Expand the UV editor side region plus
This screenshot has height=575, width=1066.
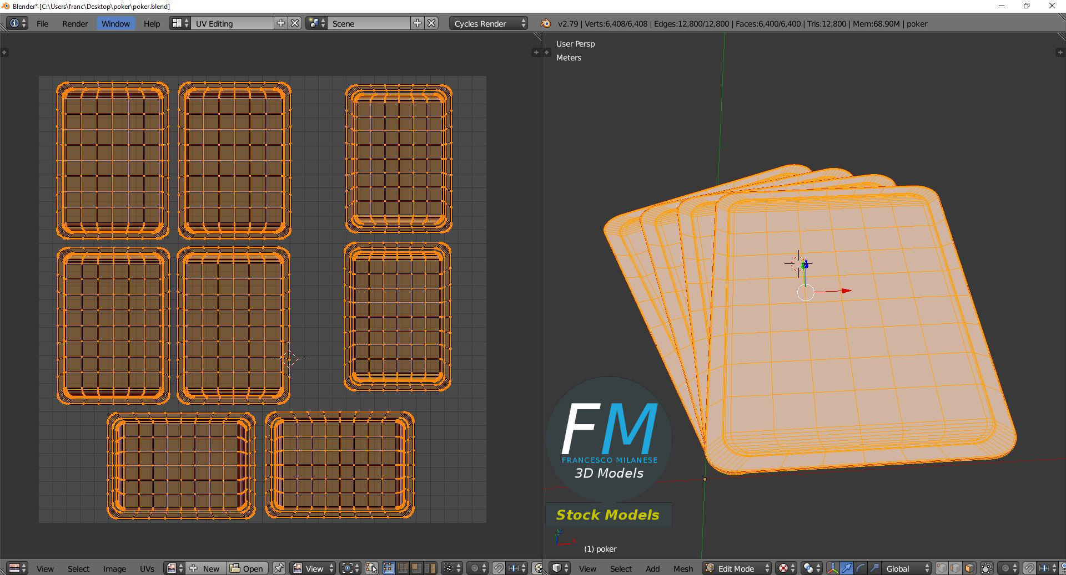pos(4,52)
